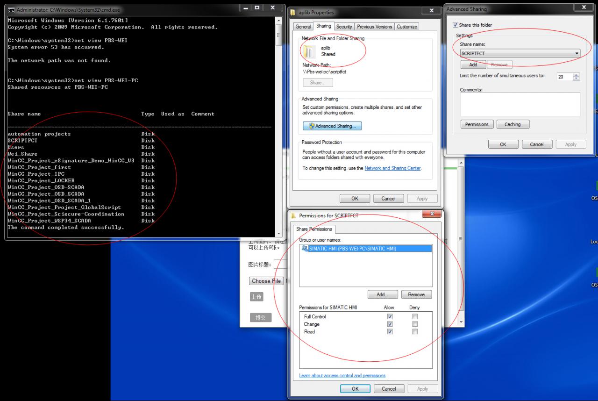Image resolution: width=598 pixels, height=401 pixels.
Task: Toggle Deny Change checkbox
Action: pos(415,324)
